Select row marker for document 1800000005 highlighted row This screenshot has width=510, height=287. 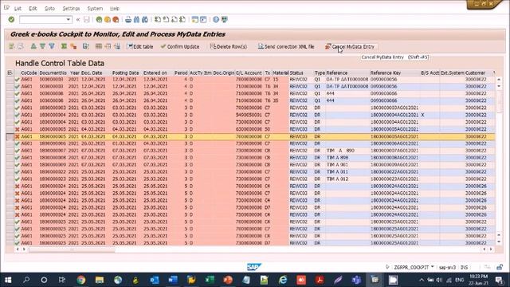[10, 136]
